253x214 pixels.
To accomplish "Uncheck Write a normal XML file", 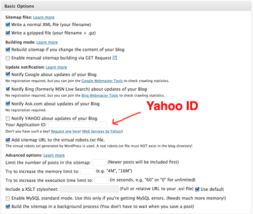I will tap(8, 25).
